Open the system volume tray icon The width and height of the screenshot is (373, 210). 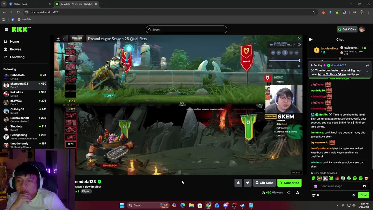pos(354,205)
